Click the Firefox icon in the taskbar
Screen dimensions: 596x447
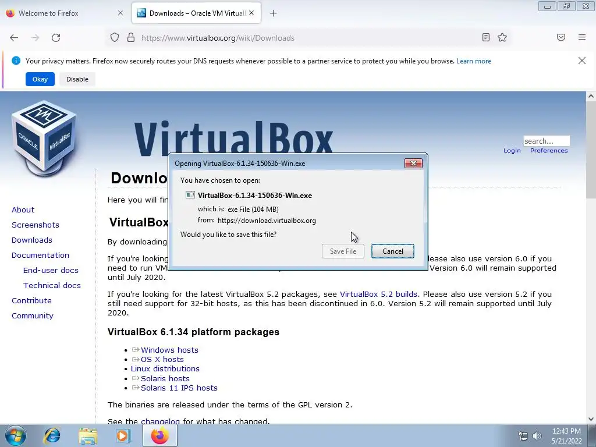[x=159, y=436]
